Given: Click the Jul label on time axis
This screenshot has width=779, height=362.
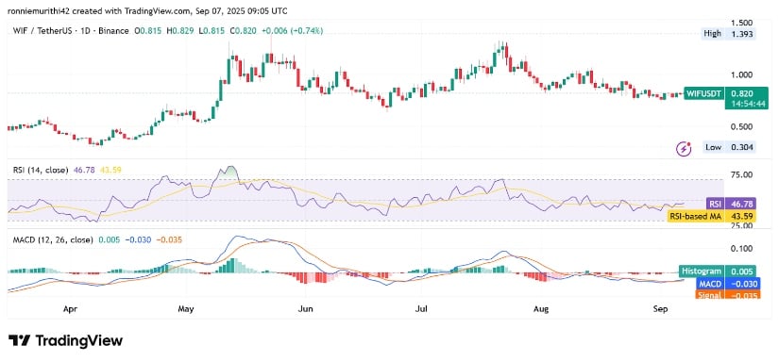Looking at the screenshot, I should tap(422, 309).
